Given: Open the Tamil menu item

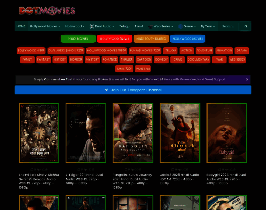Looking at the screenshot, I should 139,26.
